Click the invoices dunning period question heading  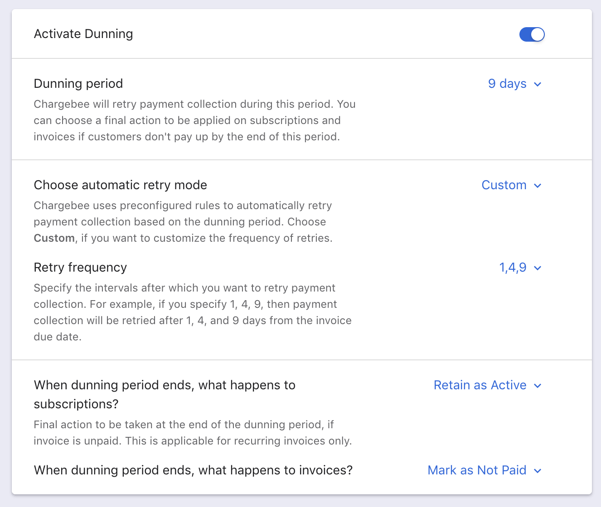(193, 470)
